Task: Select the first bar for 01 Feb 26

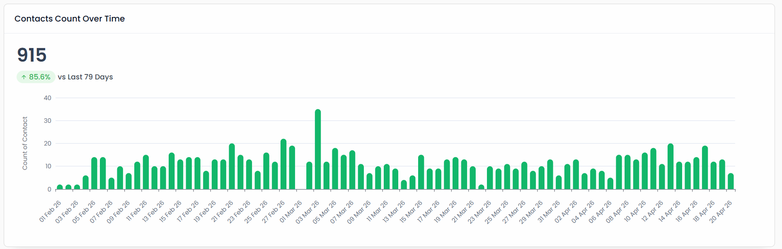Action: coord(60,187)
